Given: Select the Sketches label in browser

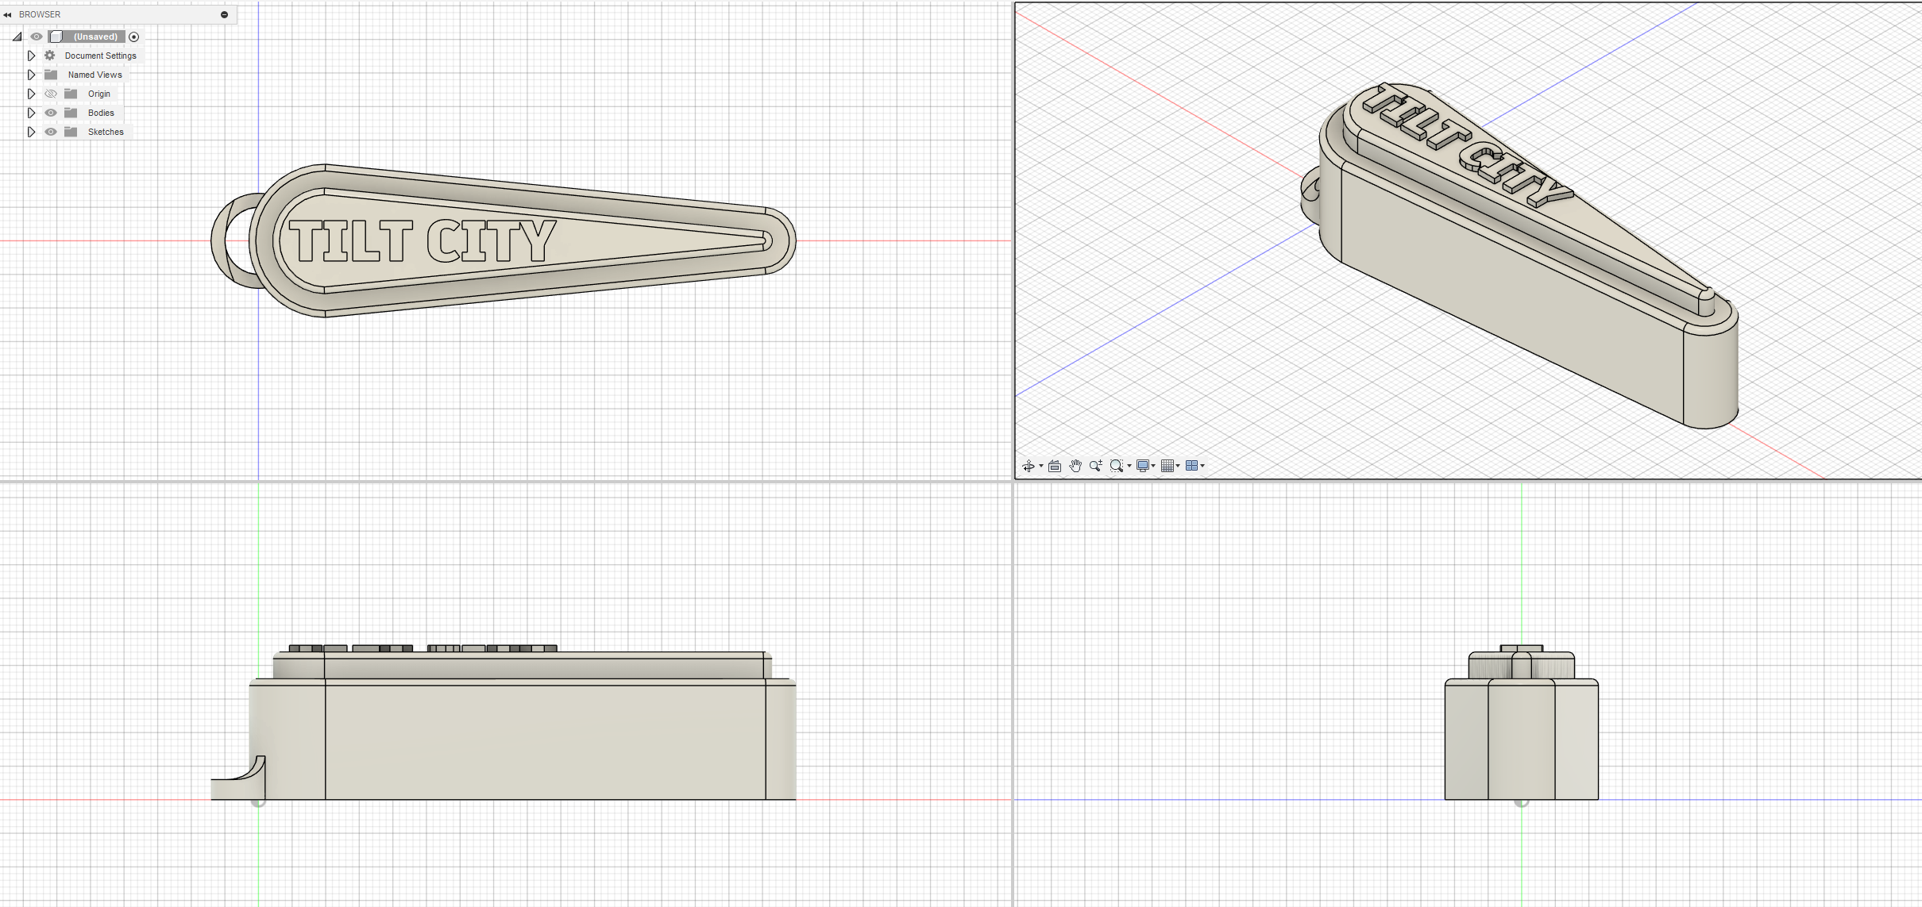Looking at the screenshot, I should 106,132.
